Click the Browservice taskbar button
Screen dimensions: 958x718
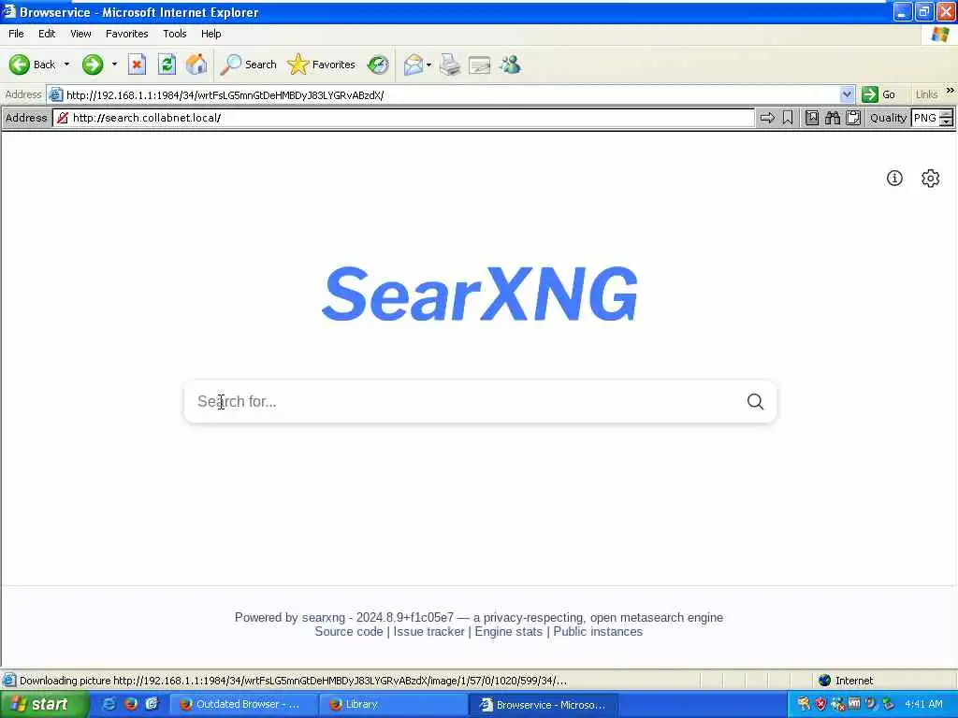click(x=544, y=705)
